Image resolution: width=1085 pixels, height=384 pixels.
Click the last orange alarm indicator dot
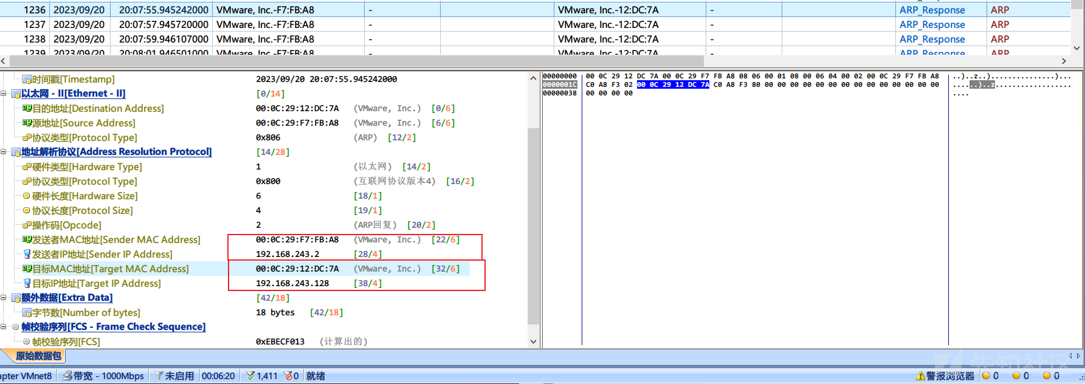coord(1047,376)
